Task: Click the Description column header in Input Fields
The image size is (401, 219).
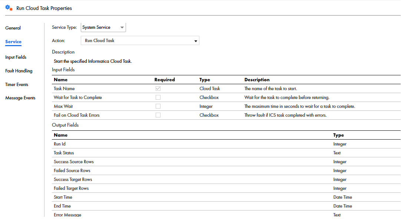Action: click(257, 79)
